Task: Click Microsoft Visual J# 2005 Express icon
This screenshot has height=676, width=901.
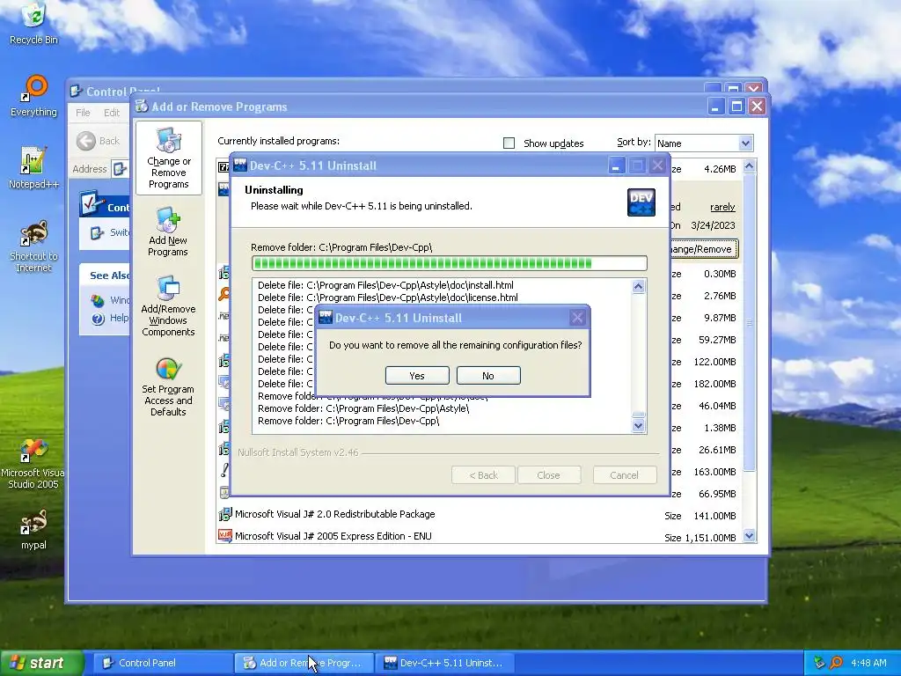Action: 224,536
